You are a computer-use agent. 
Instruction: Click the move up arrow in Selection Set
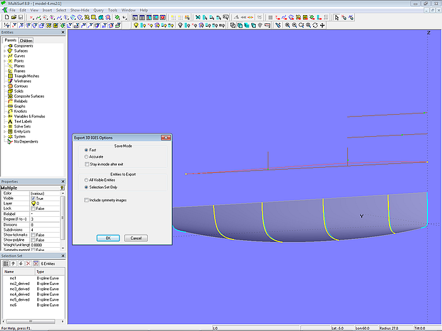pyautogui.click(x=13, y=263)
